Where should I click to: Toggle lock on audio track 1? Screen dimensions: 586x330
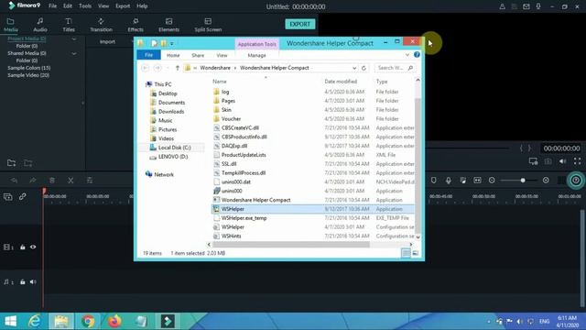click(x=23, y=281)
